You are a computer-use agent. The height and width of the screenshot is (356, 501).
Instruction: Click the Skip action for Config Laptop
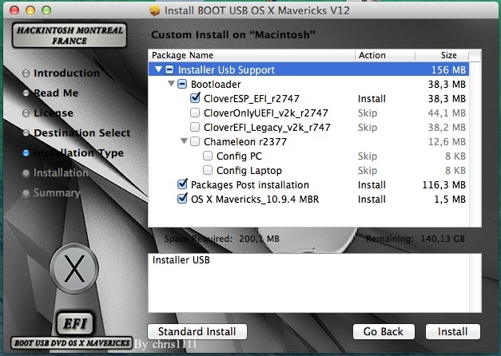point(368,171)
